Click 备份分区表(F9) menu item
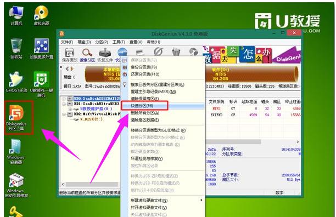This screenshot has width=336, height=217. 163,67
